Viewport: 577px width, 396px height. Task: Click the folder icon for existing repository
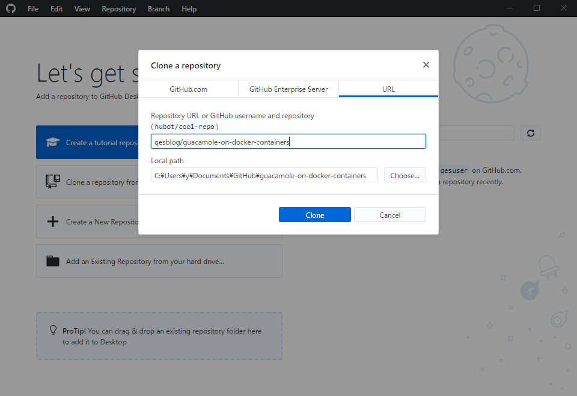coord(53,261)
